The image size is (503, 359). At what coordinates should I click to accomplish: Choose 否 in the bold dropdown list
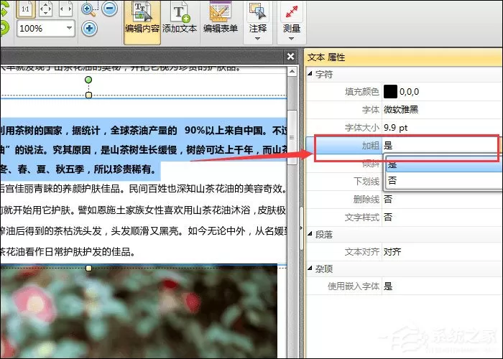444,180
